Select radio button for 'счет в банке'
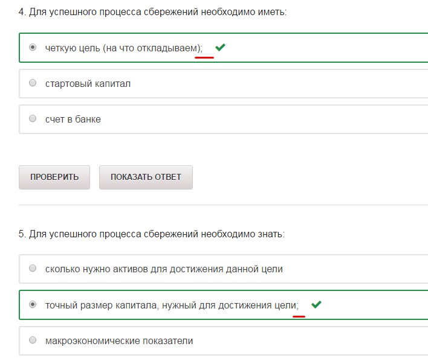Screen dimensions: 428x361 (33, 119)
